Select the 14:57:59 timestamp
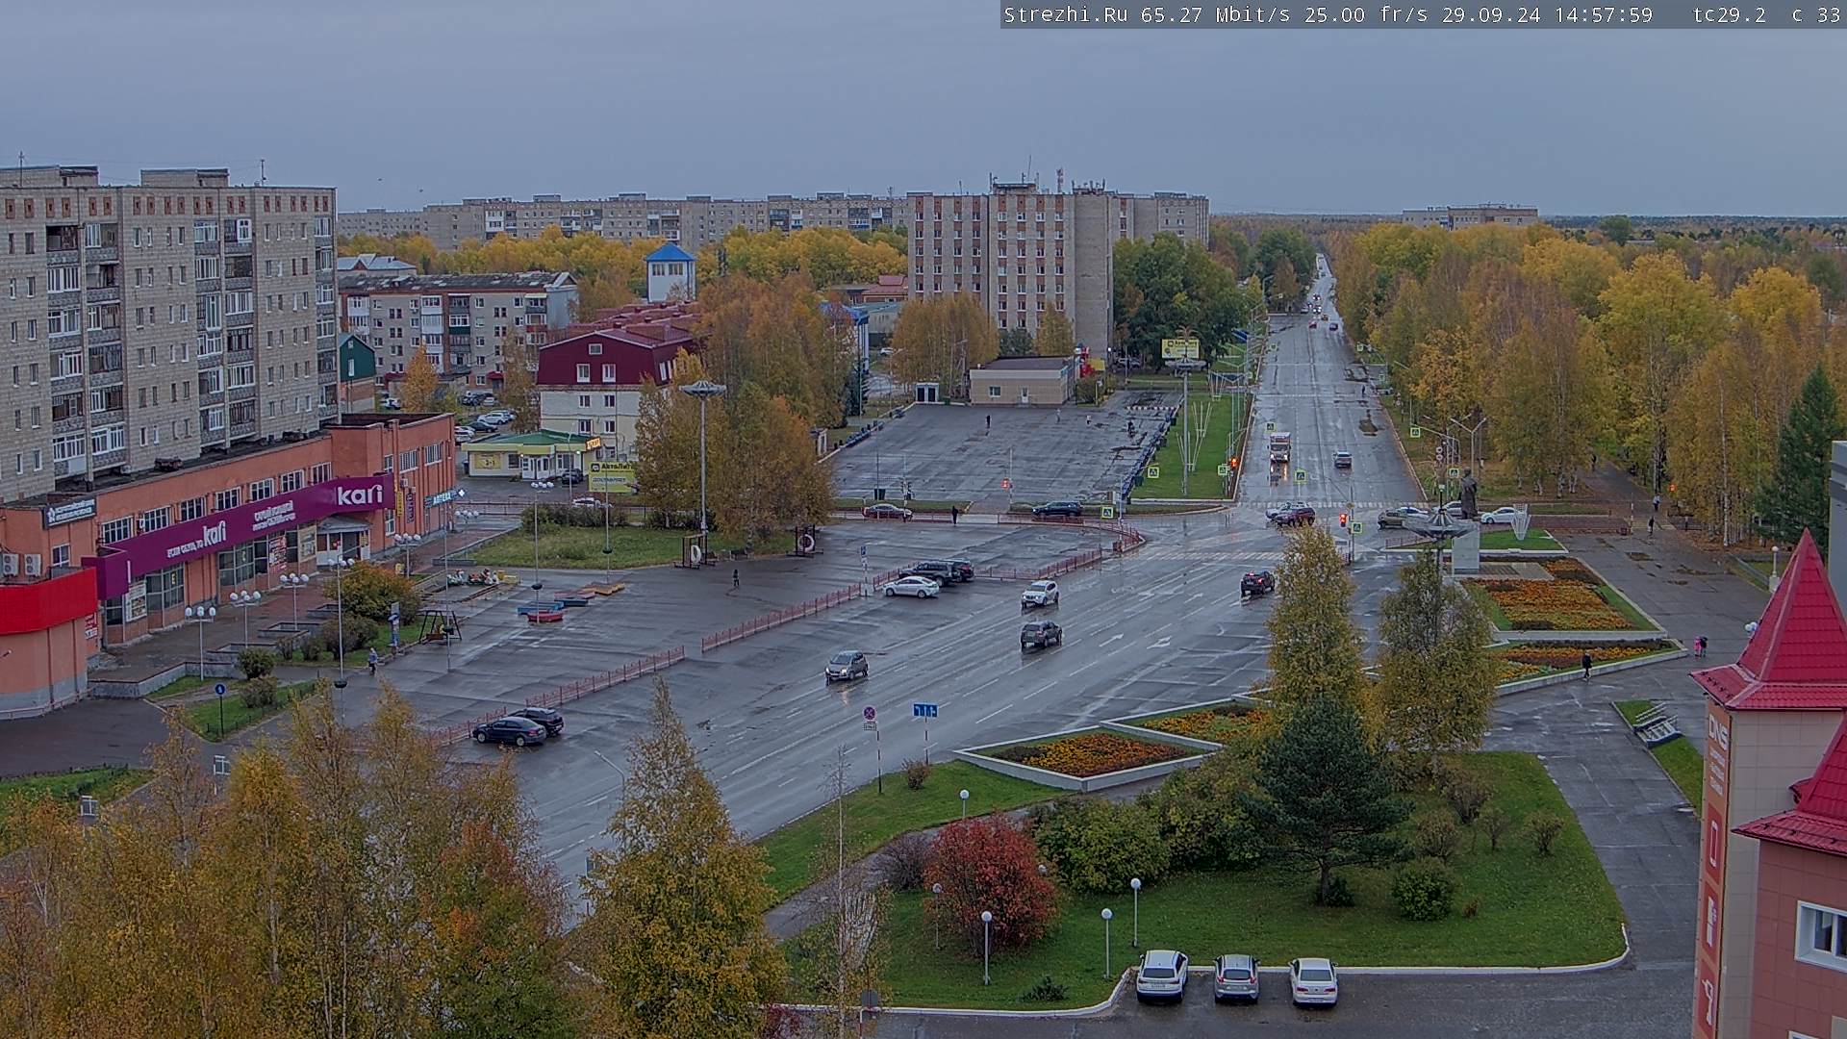Image resolution: width=1847 pixels, height=1039 pixels. point(1603,14)
